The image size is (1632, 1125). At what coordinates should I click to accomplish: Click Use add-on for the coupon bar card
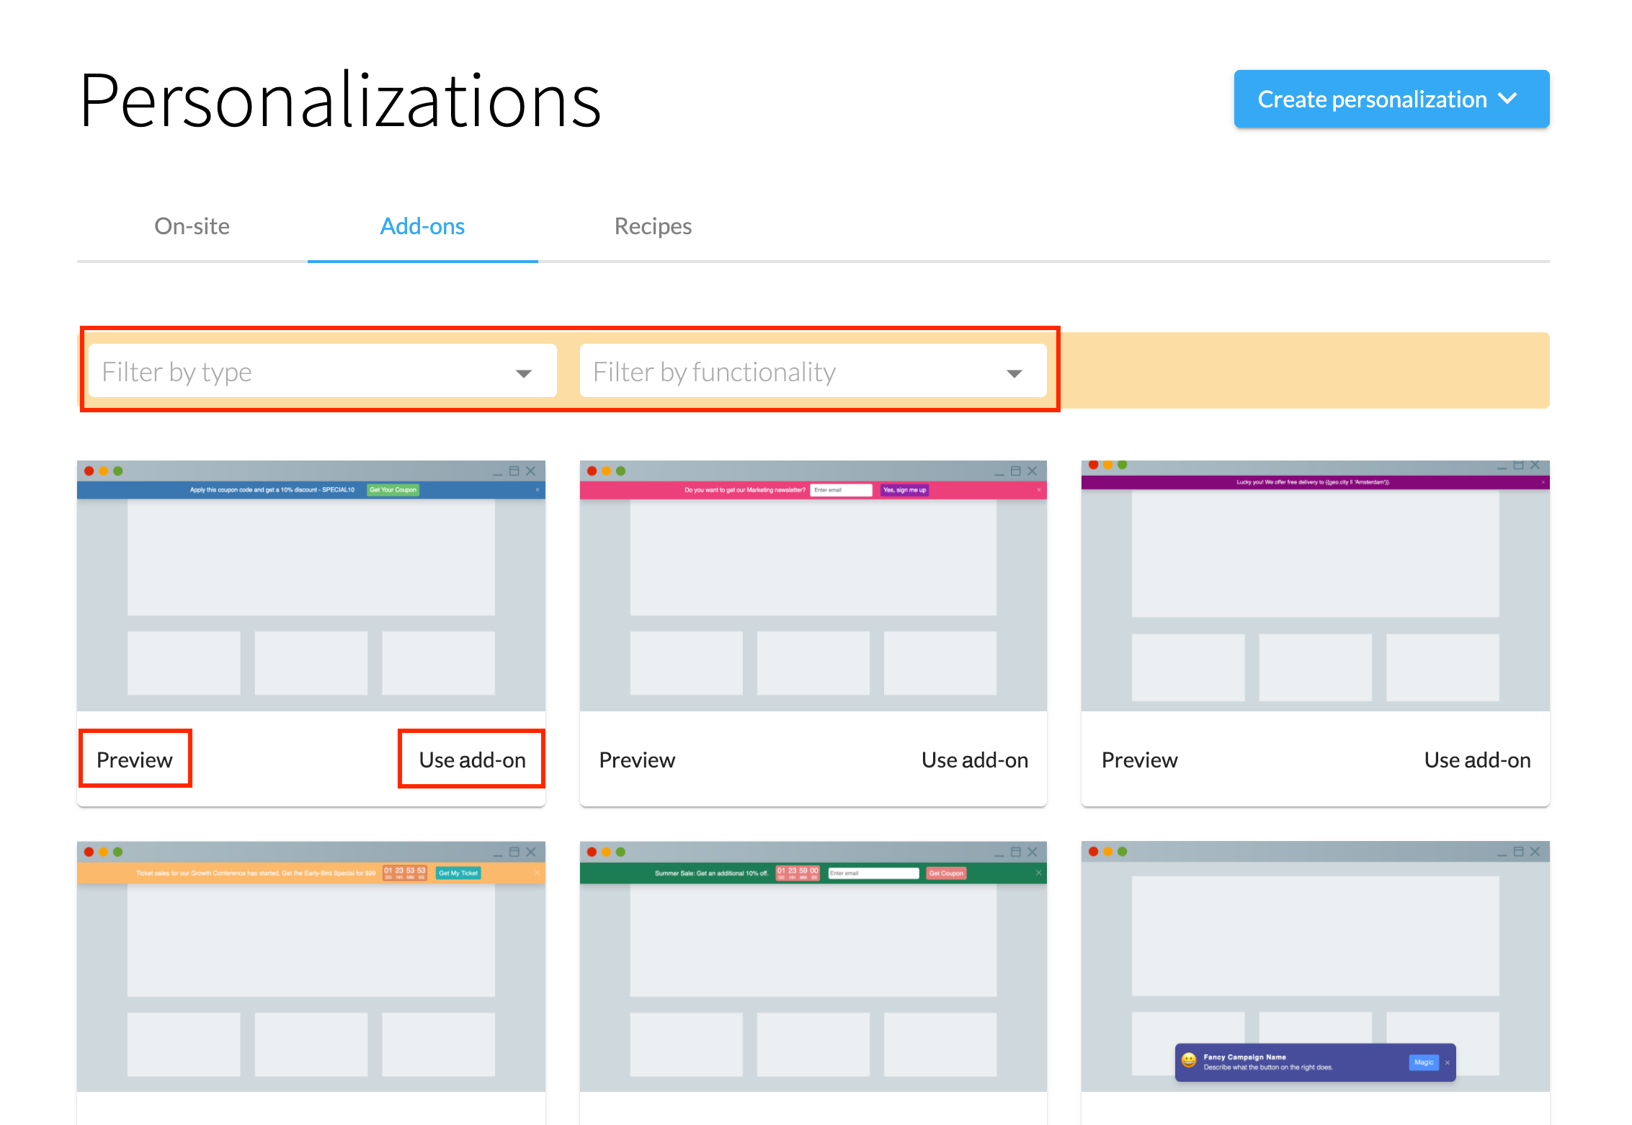point(472,760)
